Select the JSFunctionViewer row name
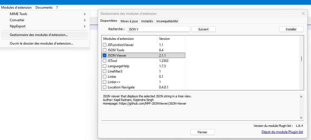 click(121, 45)
